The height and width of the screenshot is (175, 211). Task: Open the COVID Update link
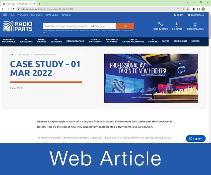pos(52,15)
